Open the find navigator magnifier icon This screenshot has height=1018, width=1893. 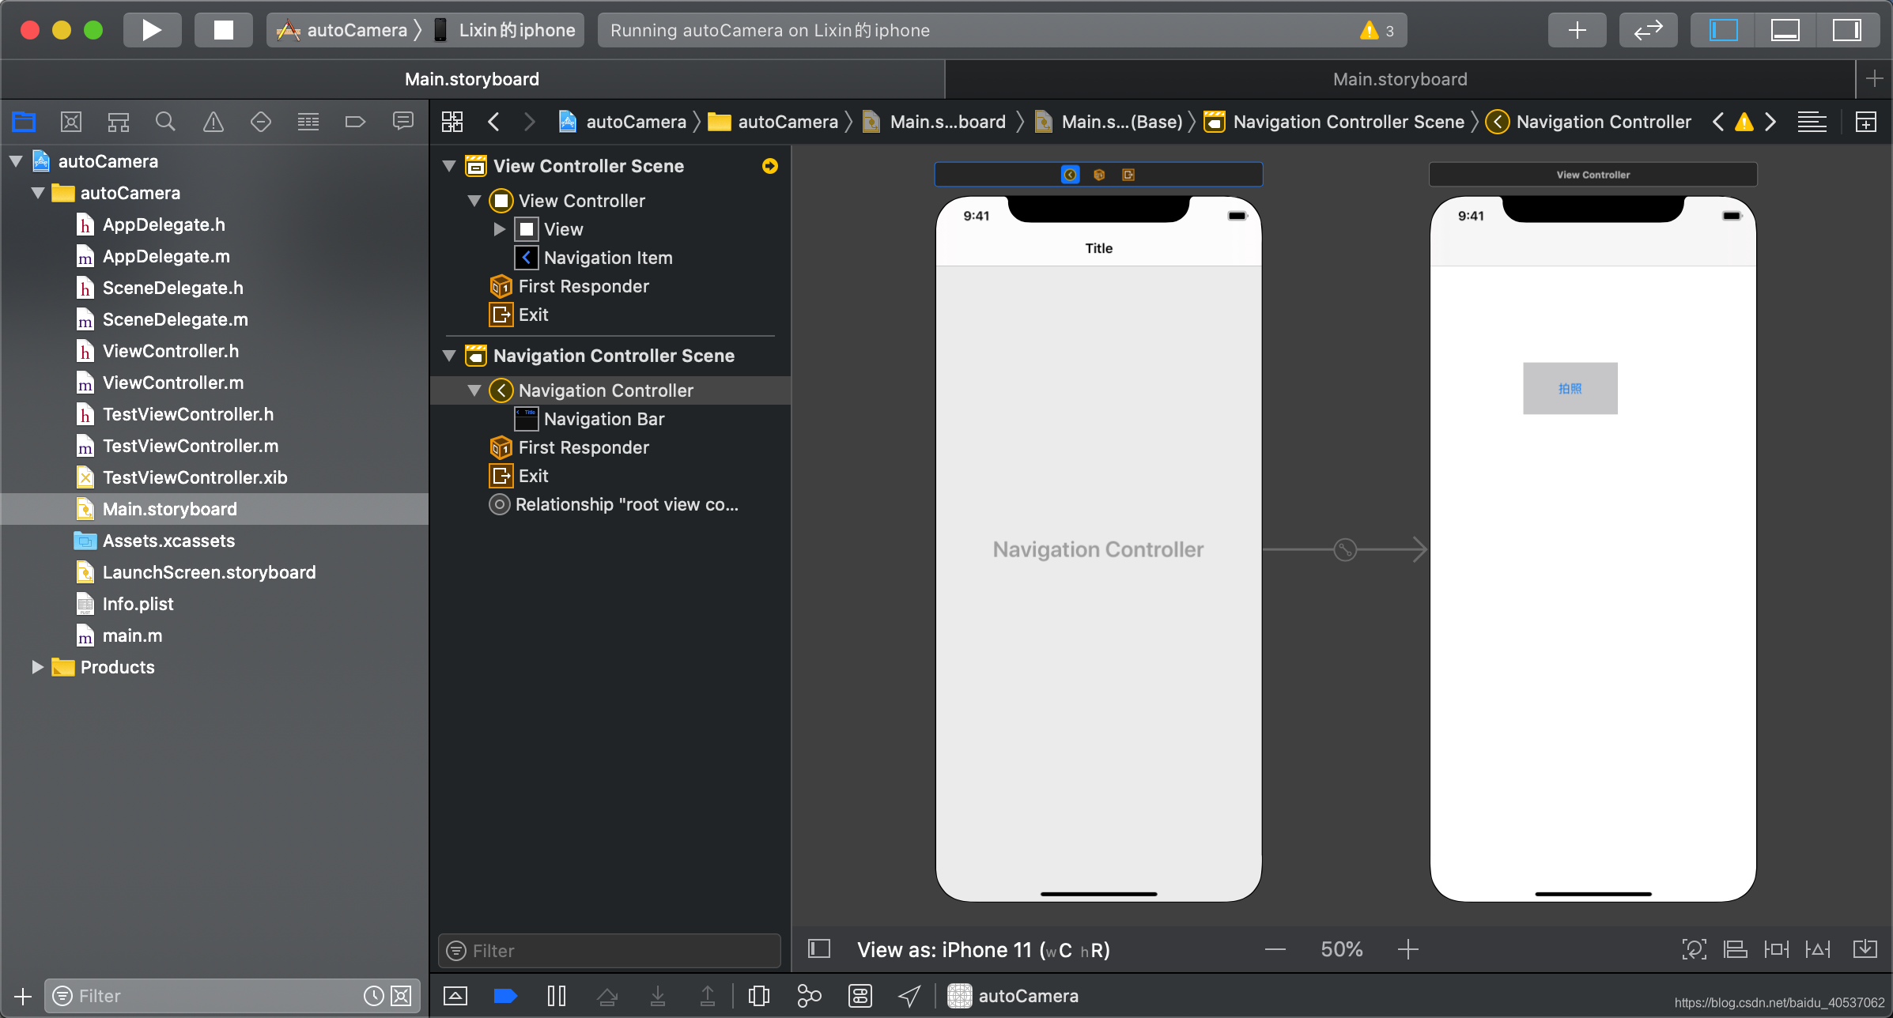tap(165, 122)
